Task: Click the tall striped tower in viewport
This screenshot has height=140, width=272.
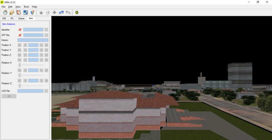Action: click(240, 76)
